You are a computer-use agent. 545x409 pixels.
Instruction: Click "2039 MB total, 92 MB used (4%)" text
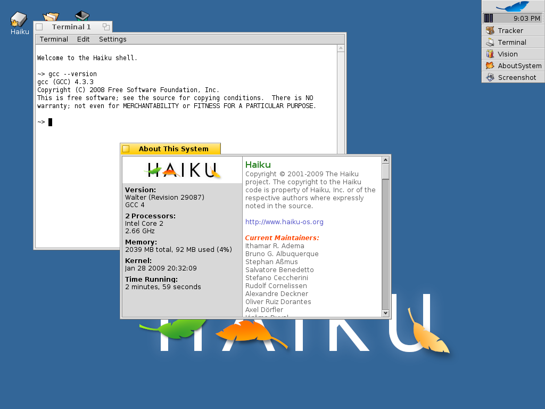179,250
